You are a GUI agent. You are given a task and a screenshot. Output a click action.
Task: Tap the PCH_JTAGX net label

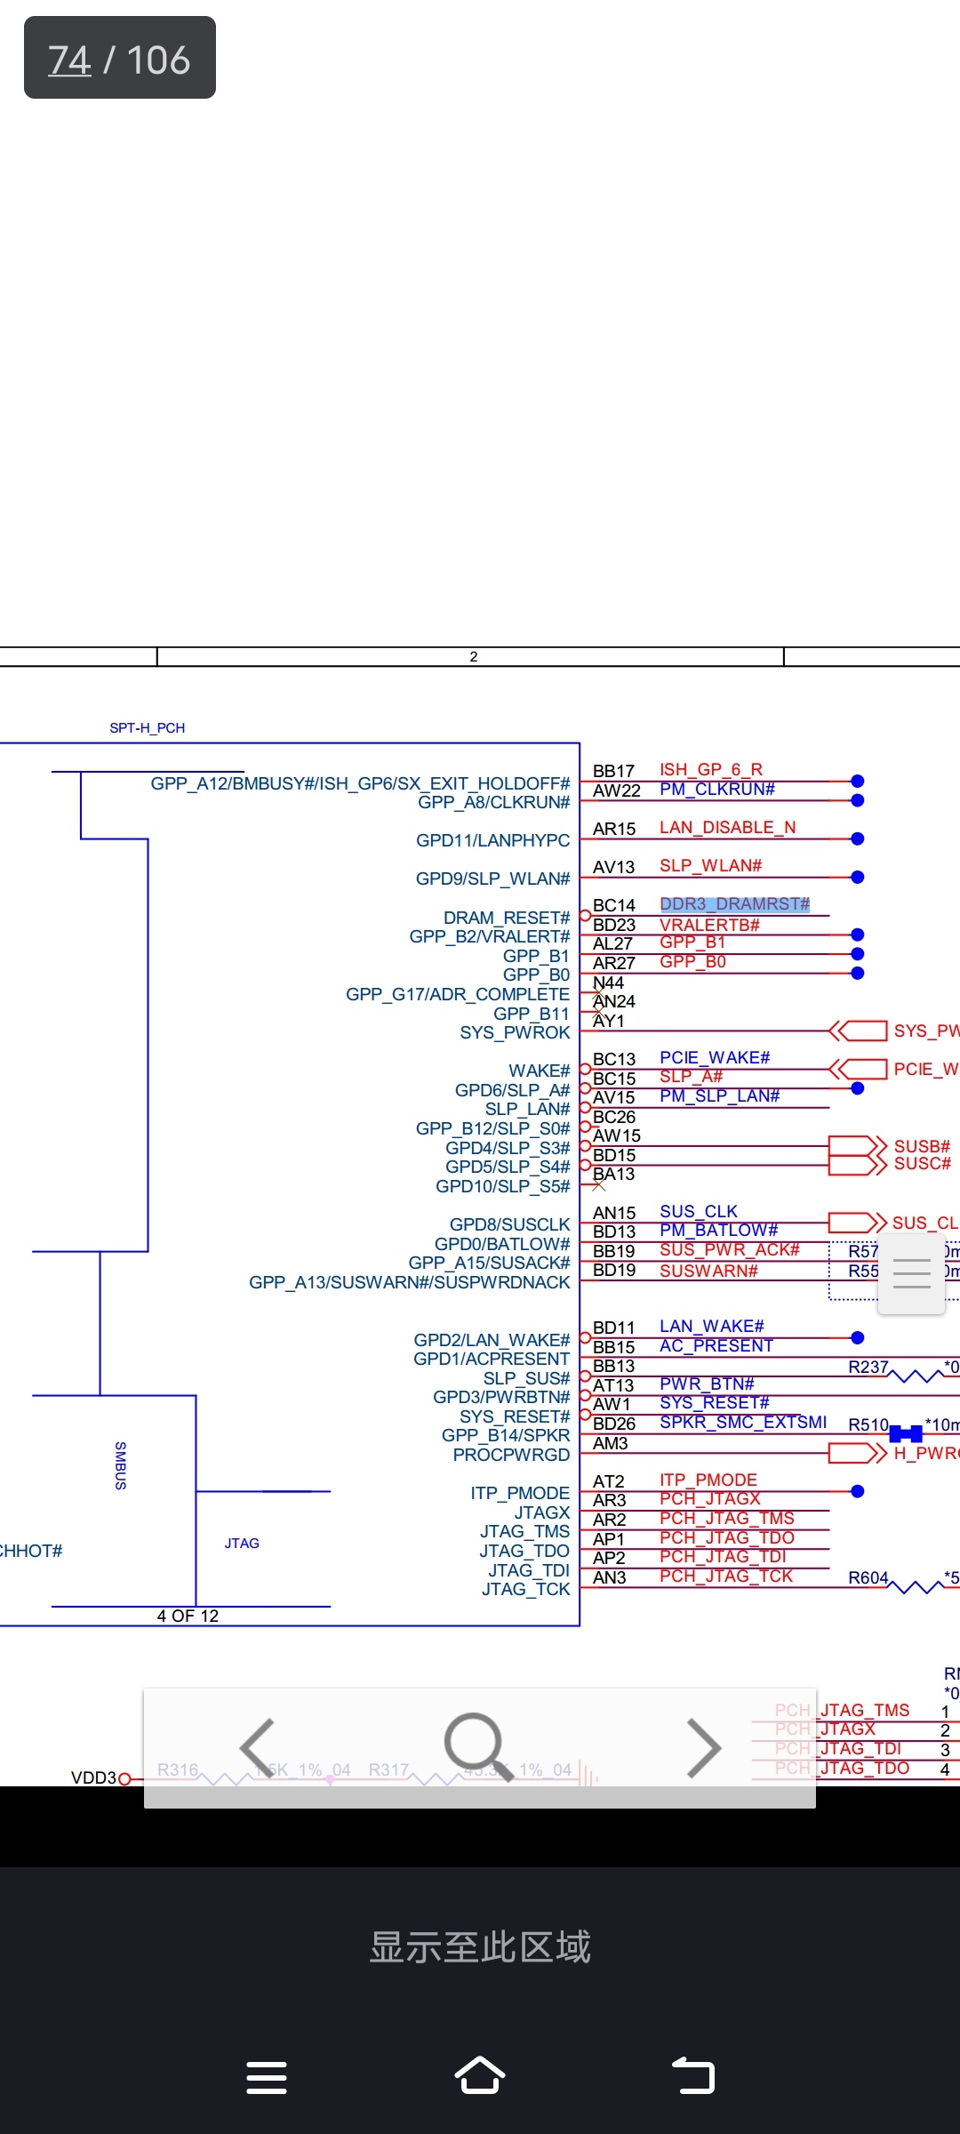click(x=710, y=1498)
